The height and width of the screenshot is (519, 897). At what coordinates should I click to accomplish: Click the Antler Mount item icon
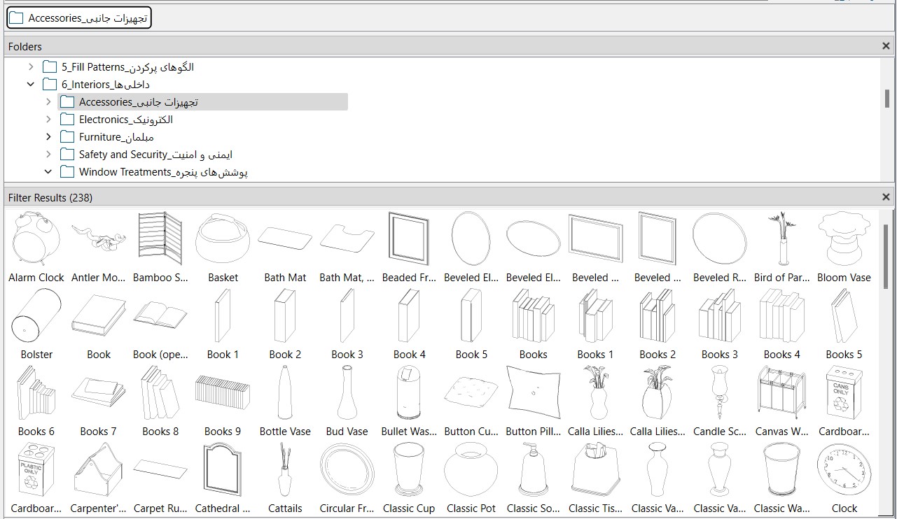pyautogui.click(x=98, y=239)
